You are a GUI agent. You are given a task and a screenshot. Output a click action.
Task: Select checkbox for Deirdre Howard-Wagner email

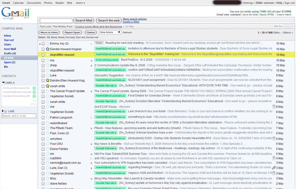pos(43,49)
